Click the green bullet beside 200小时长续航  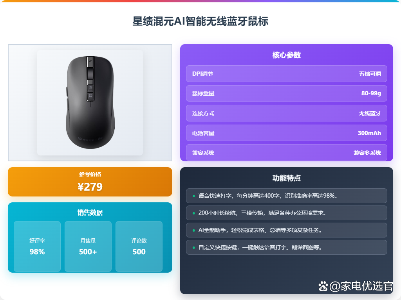(x=193, y=213)
